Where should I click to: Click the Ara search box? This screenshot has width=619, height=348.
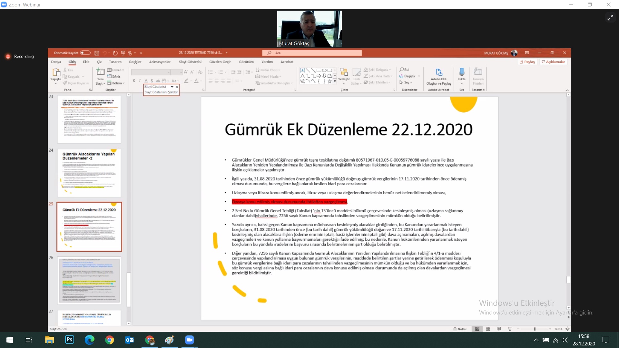[x=312, y=53]
